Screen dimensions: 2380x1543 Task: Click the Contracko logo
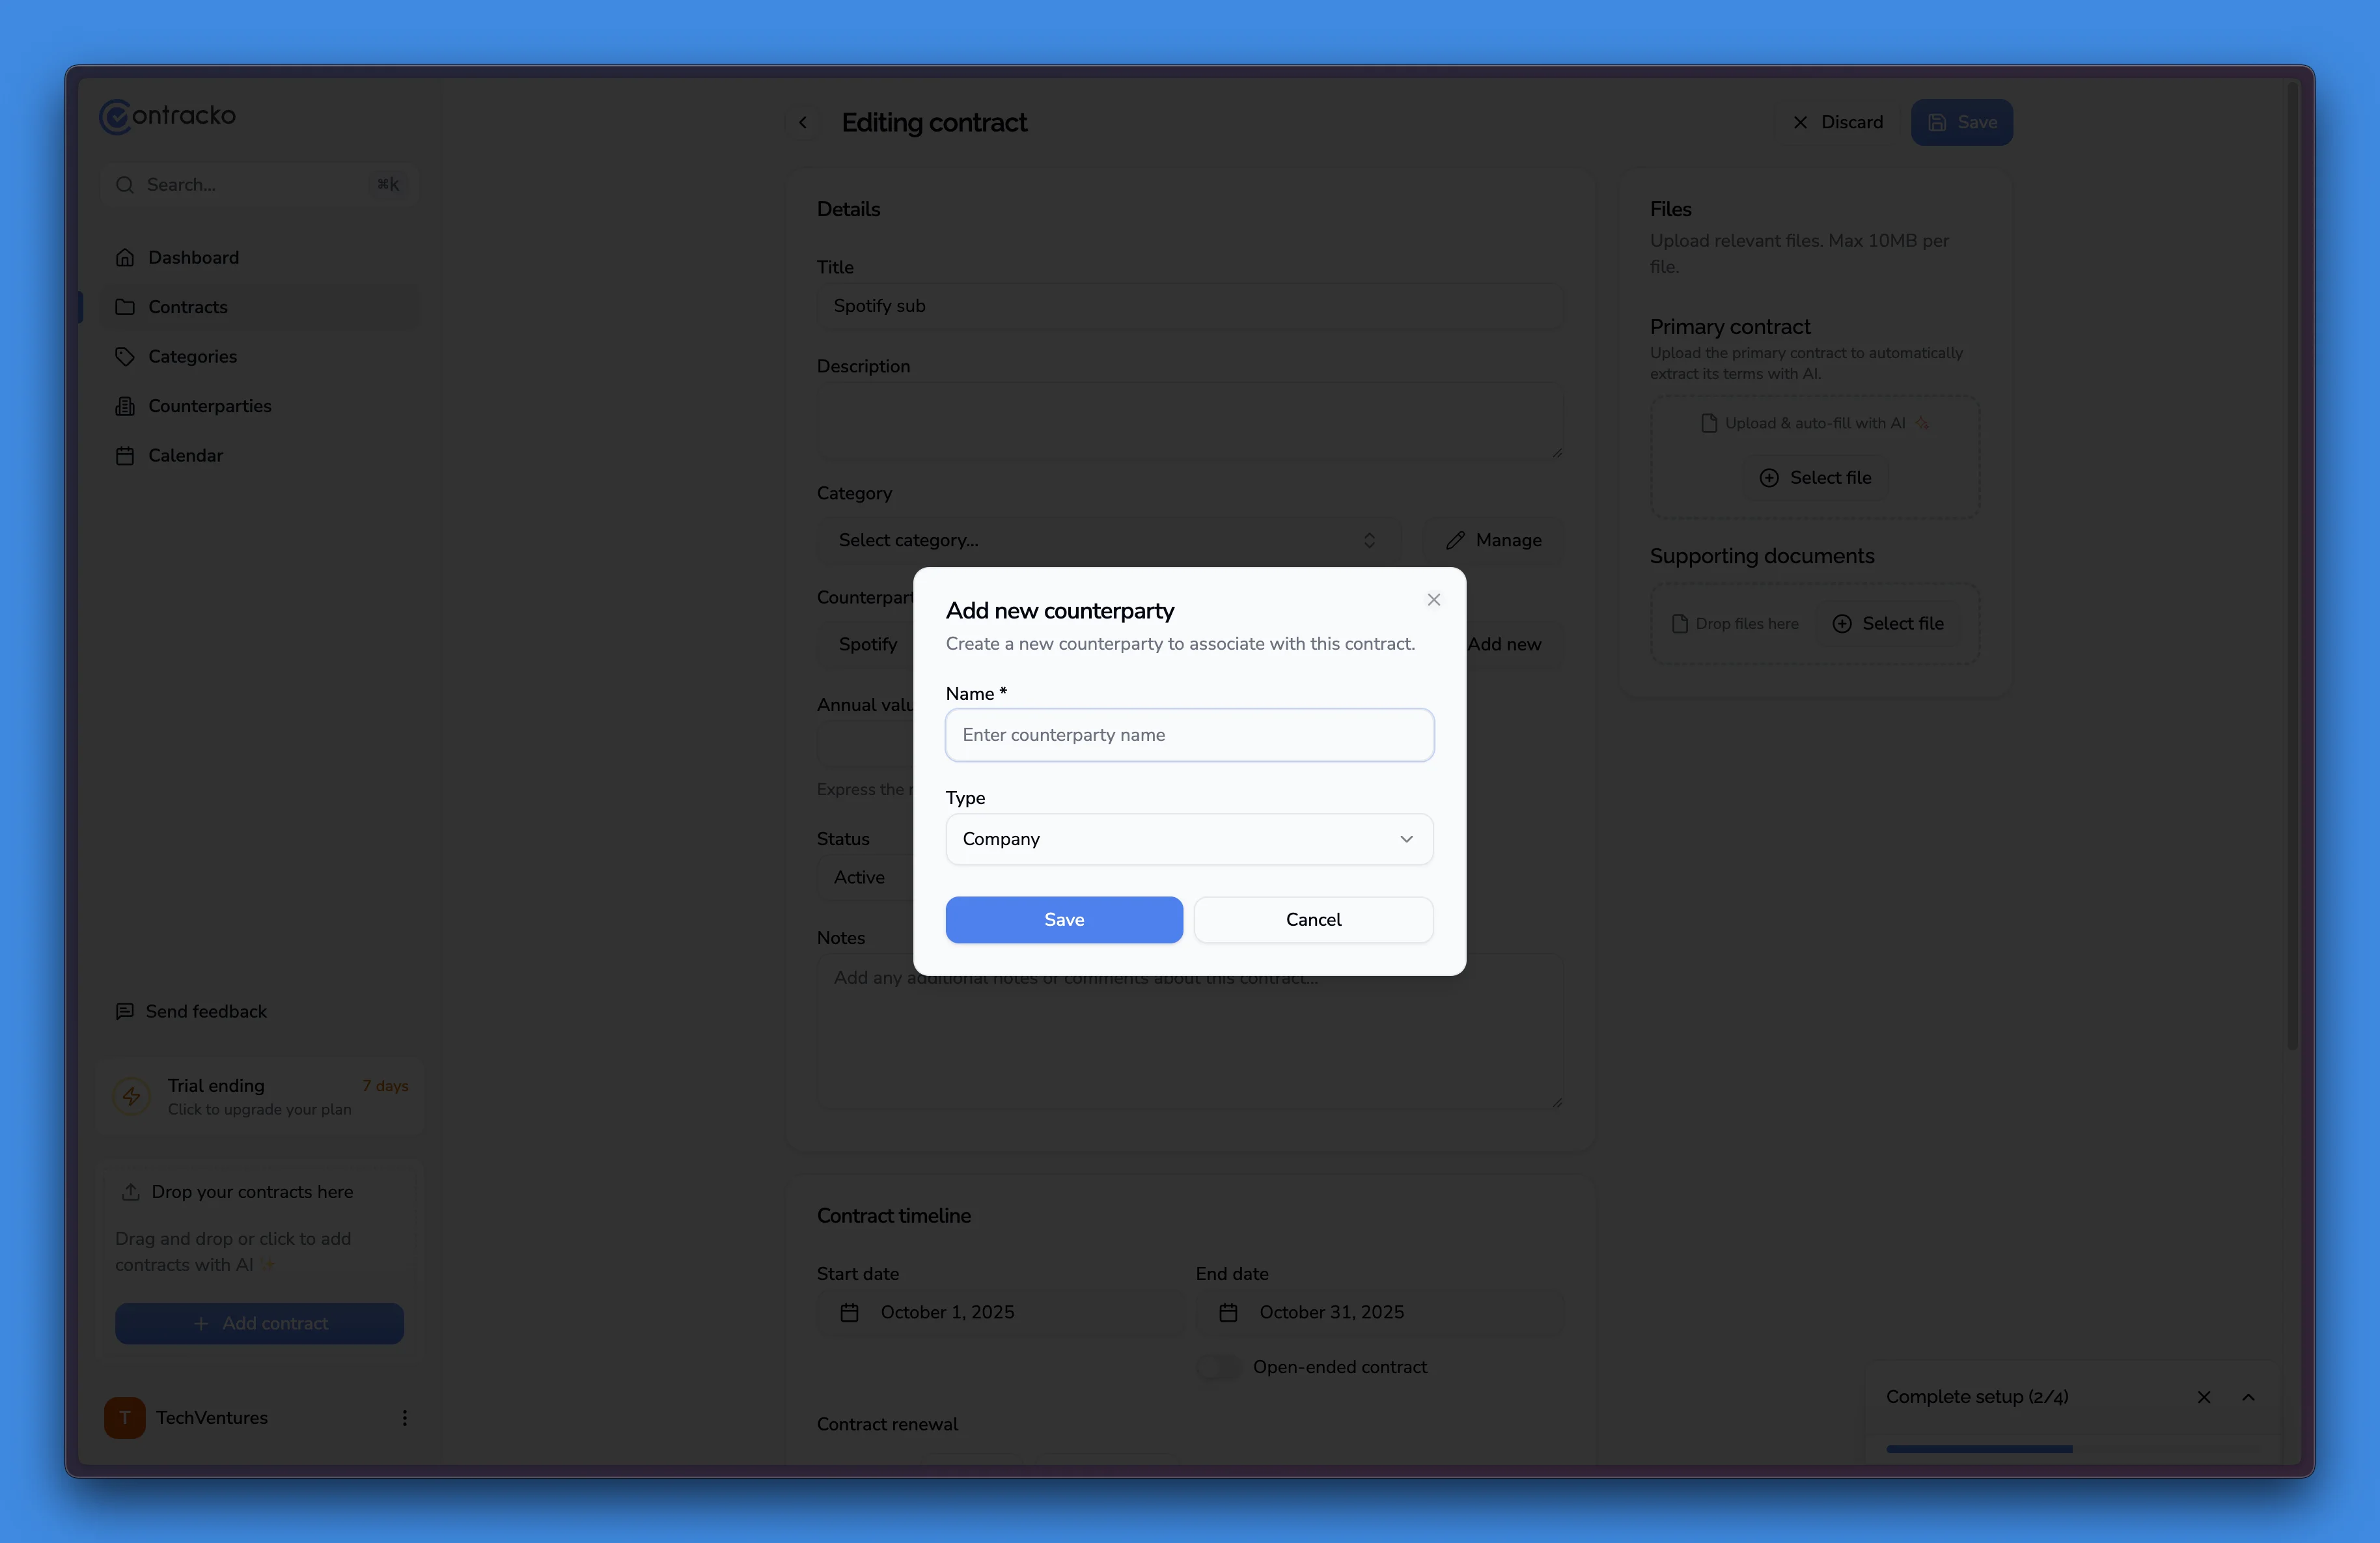click(167, 116)
